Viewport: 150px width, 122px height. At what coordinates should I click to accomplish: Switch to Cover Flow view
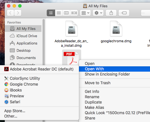[x=74, y=13]
